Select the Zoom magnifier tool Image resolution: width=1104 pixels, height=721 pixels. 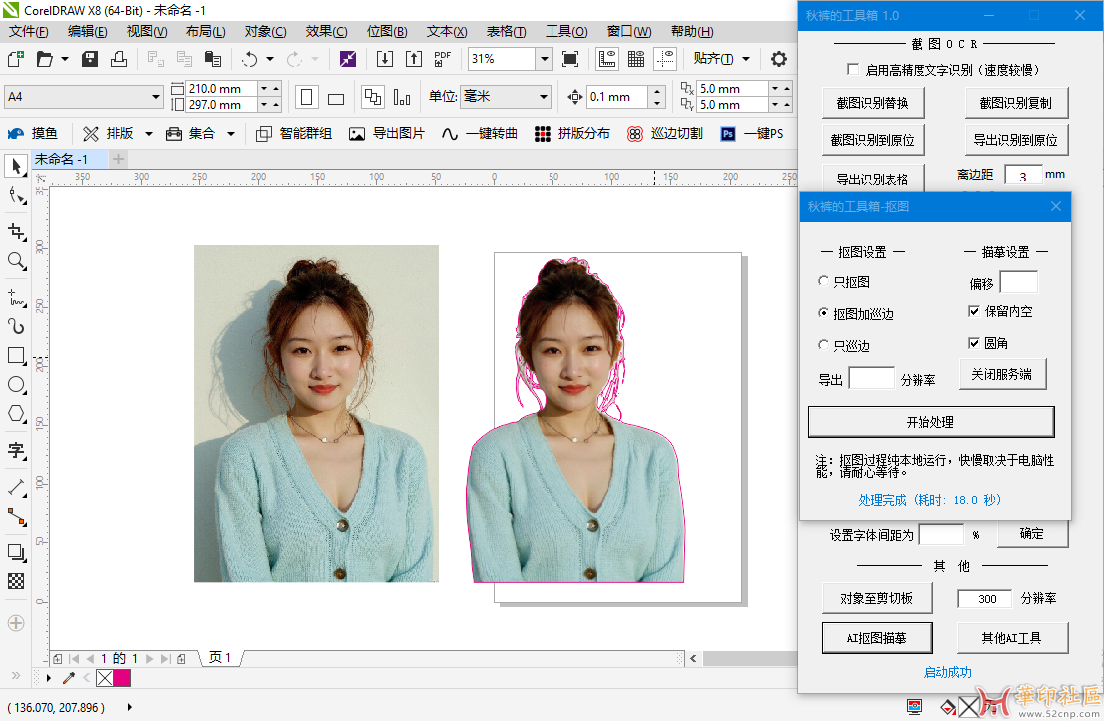coord(16,261)
